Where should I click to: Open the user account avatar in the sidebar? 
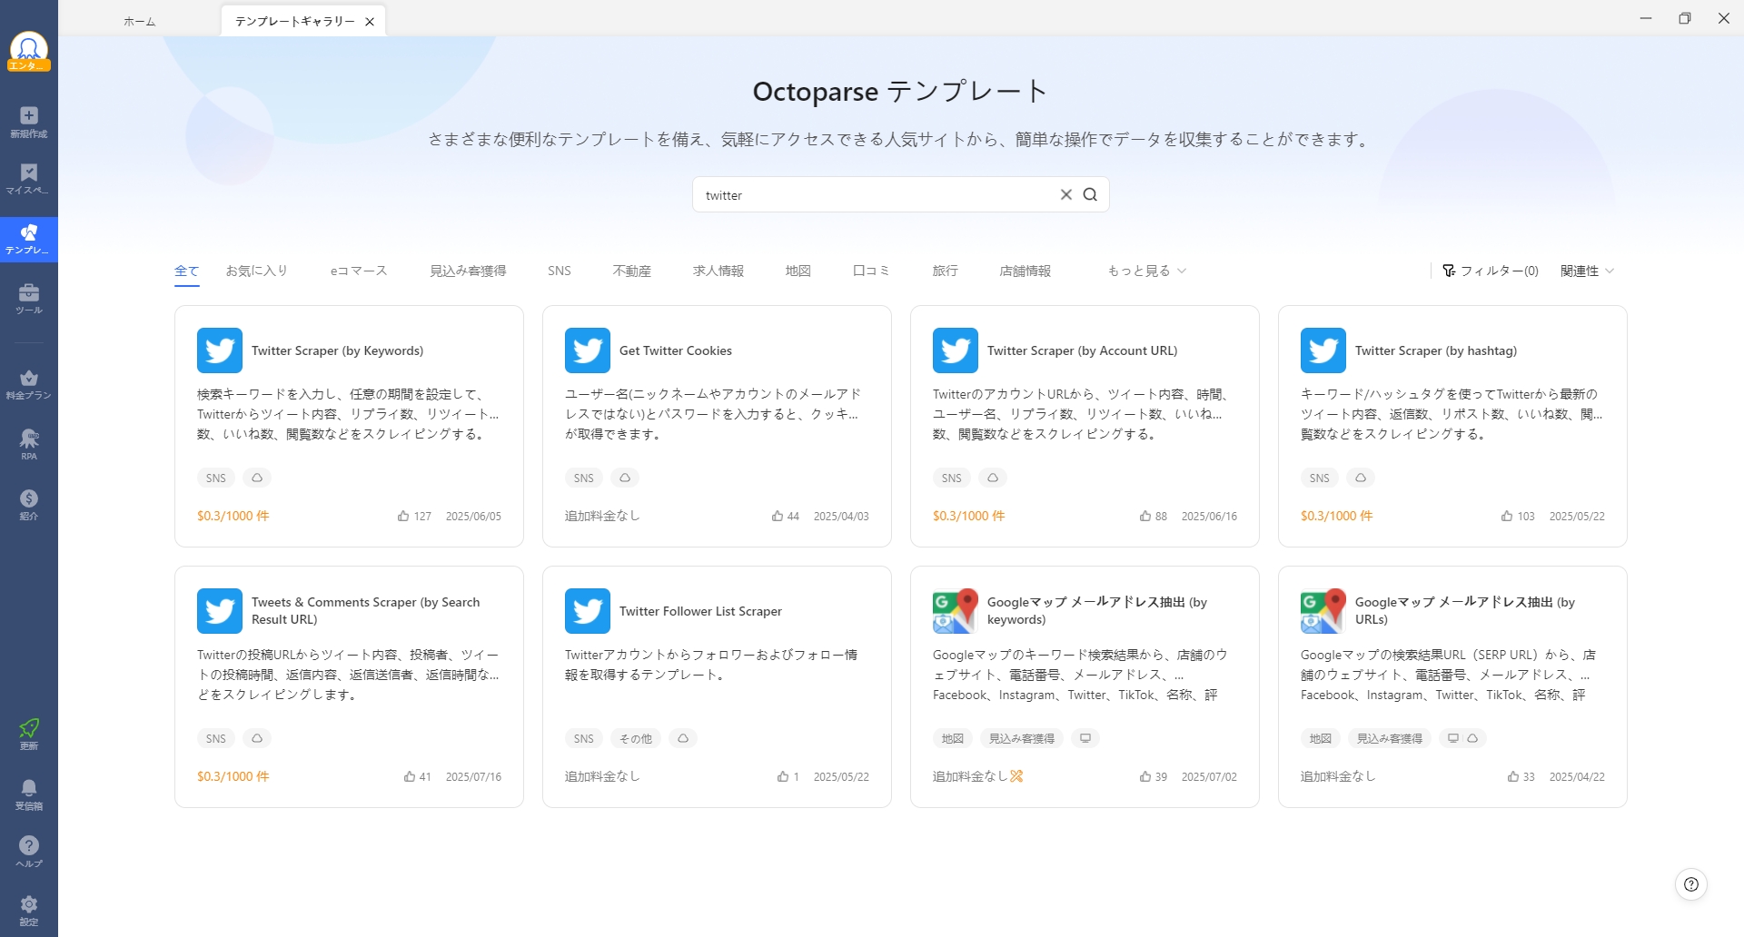(29, 51)
